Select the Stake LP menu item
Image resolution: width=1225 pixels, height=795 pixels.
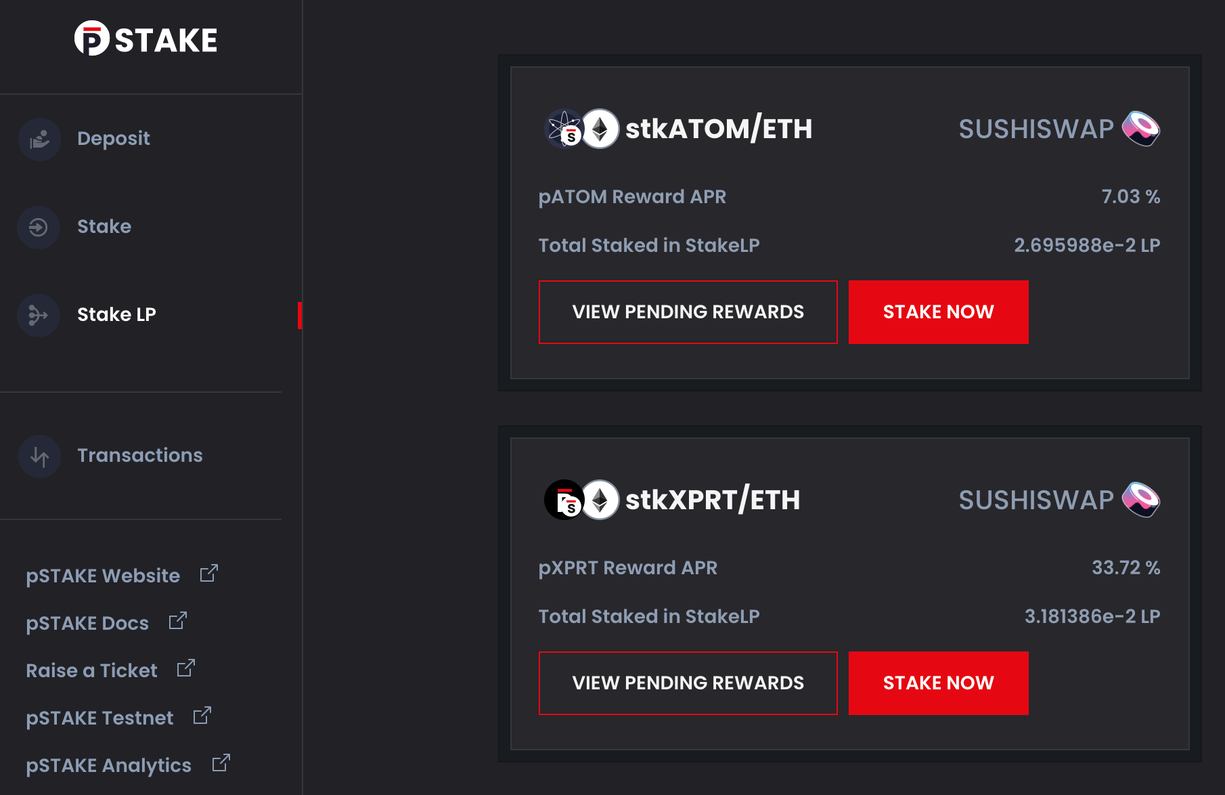pos(116,315)
